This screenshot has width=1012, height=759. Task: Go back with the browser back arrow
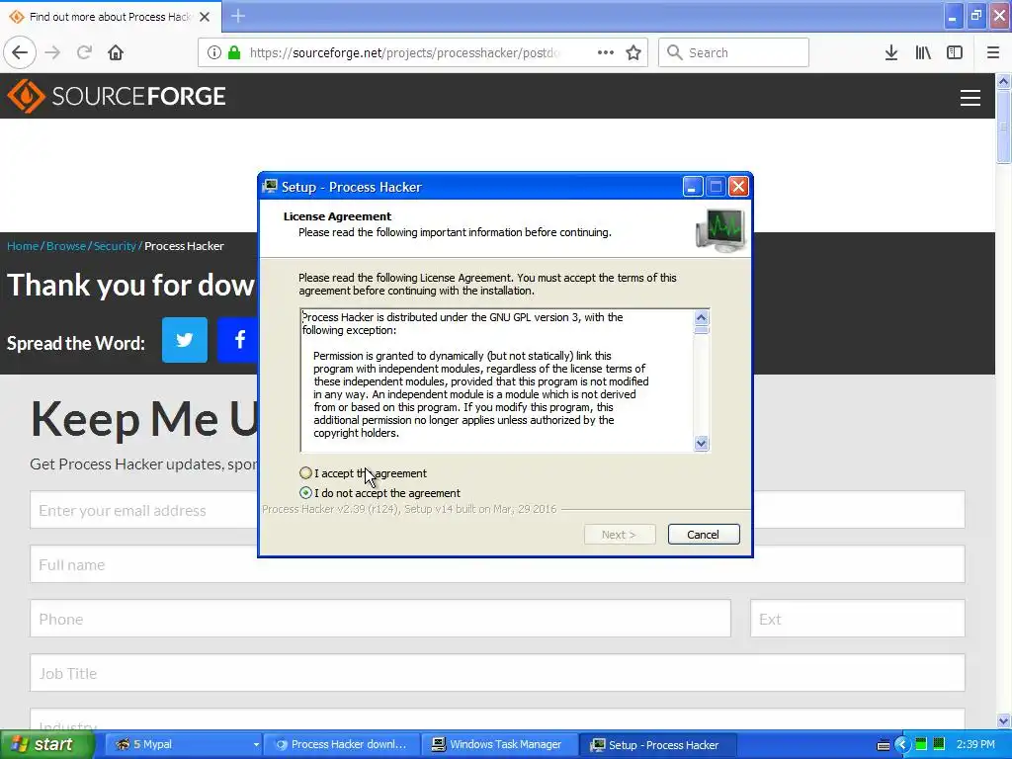pyautogui.click(x=20, y=52)
